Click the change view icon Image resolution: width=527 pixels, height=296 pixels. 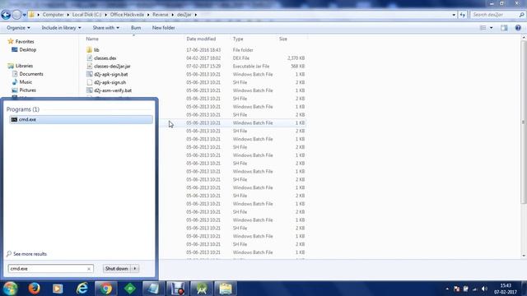[483, 28]
